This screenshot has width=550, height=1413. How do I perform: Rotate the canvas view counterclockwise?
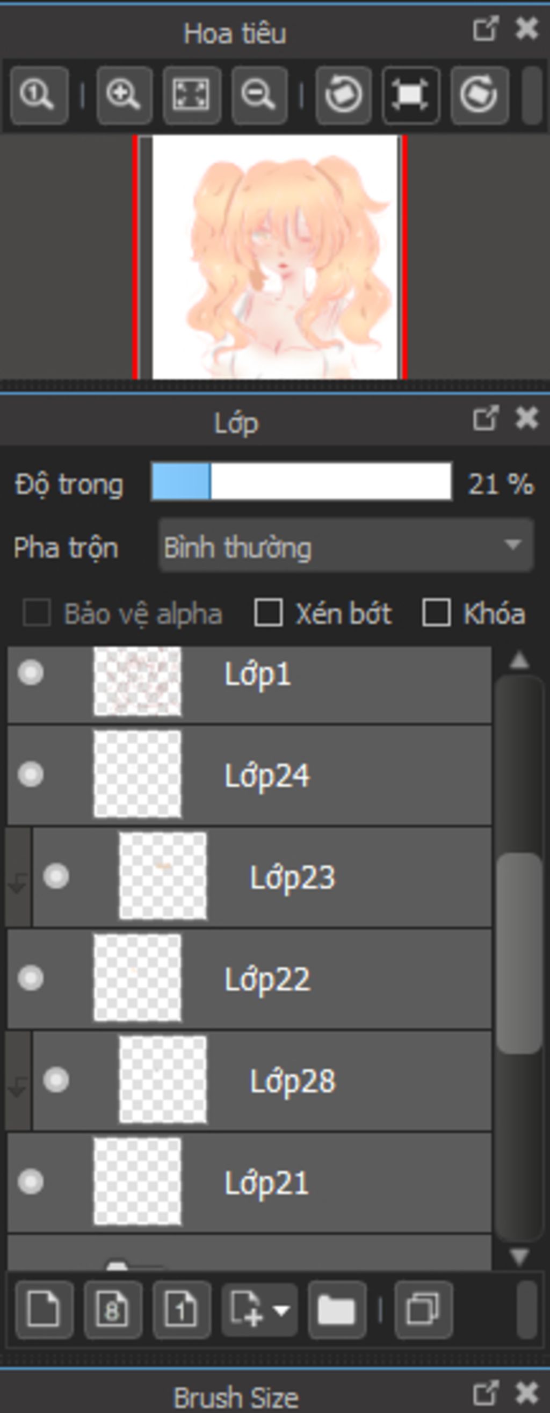(x=343, y=96)
